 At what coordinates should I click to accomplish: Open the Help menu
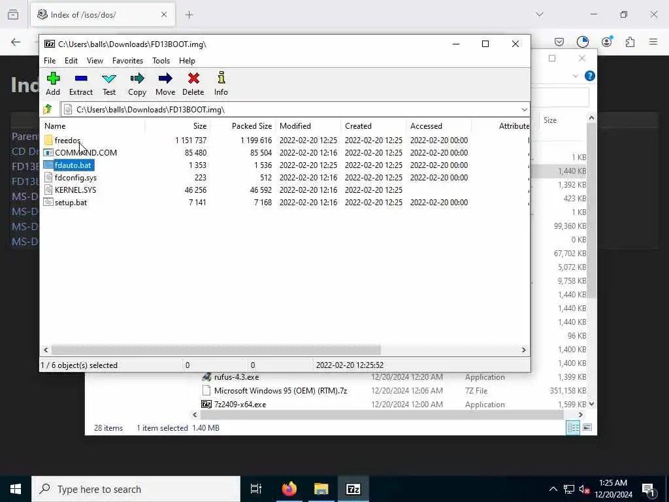(187, 61)
